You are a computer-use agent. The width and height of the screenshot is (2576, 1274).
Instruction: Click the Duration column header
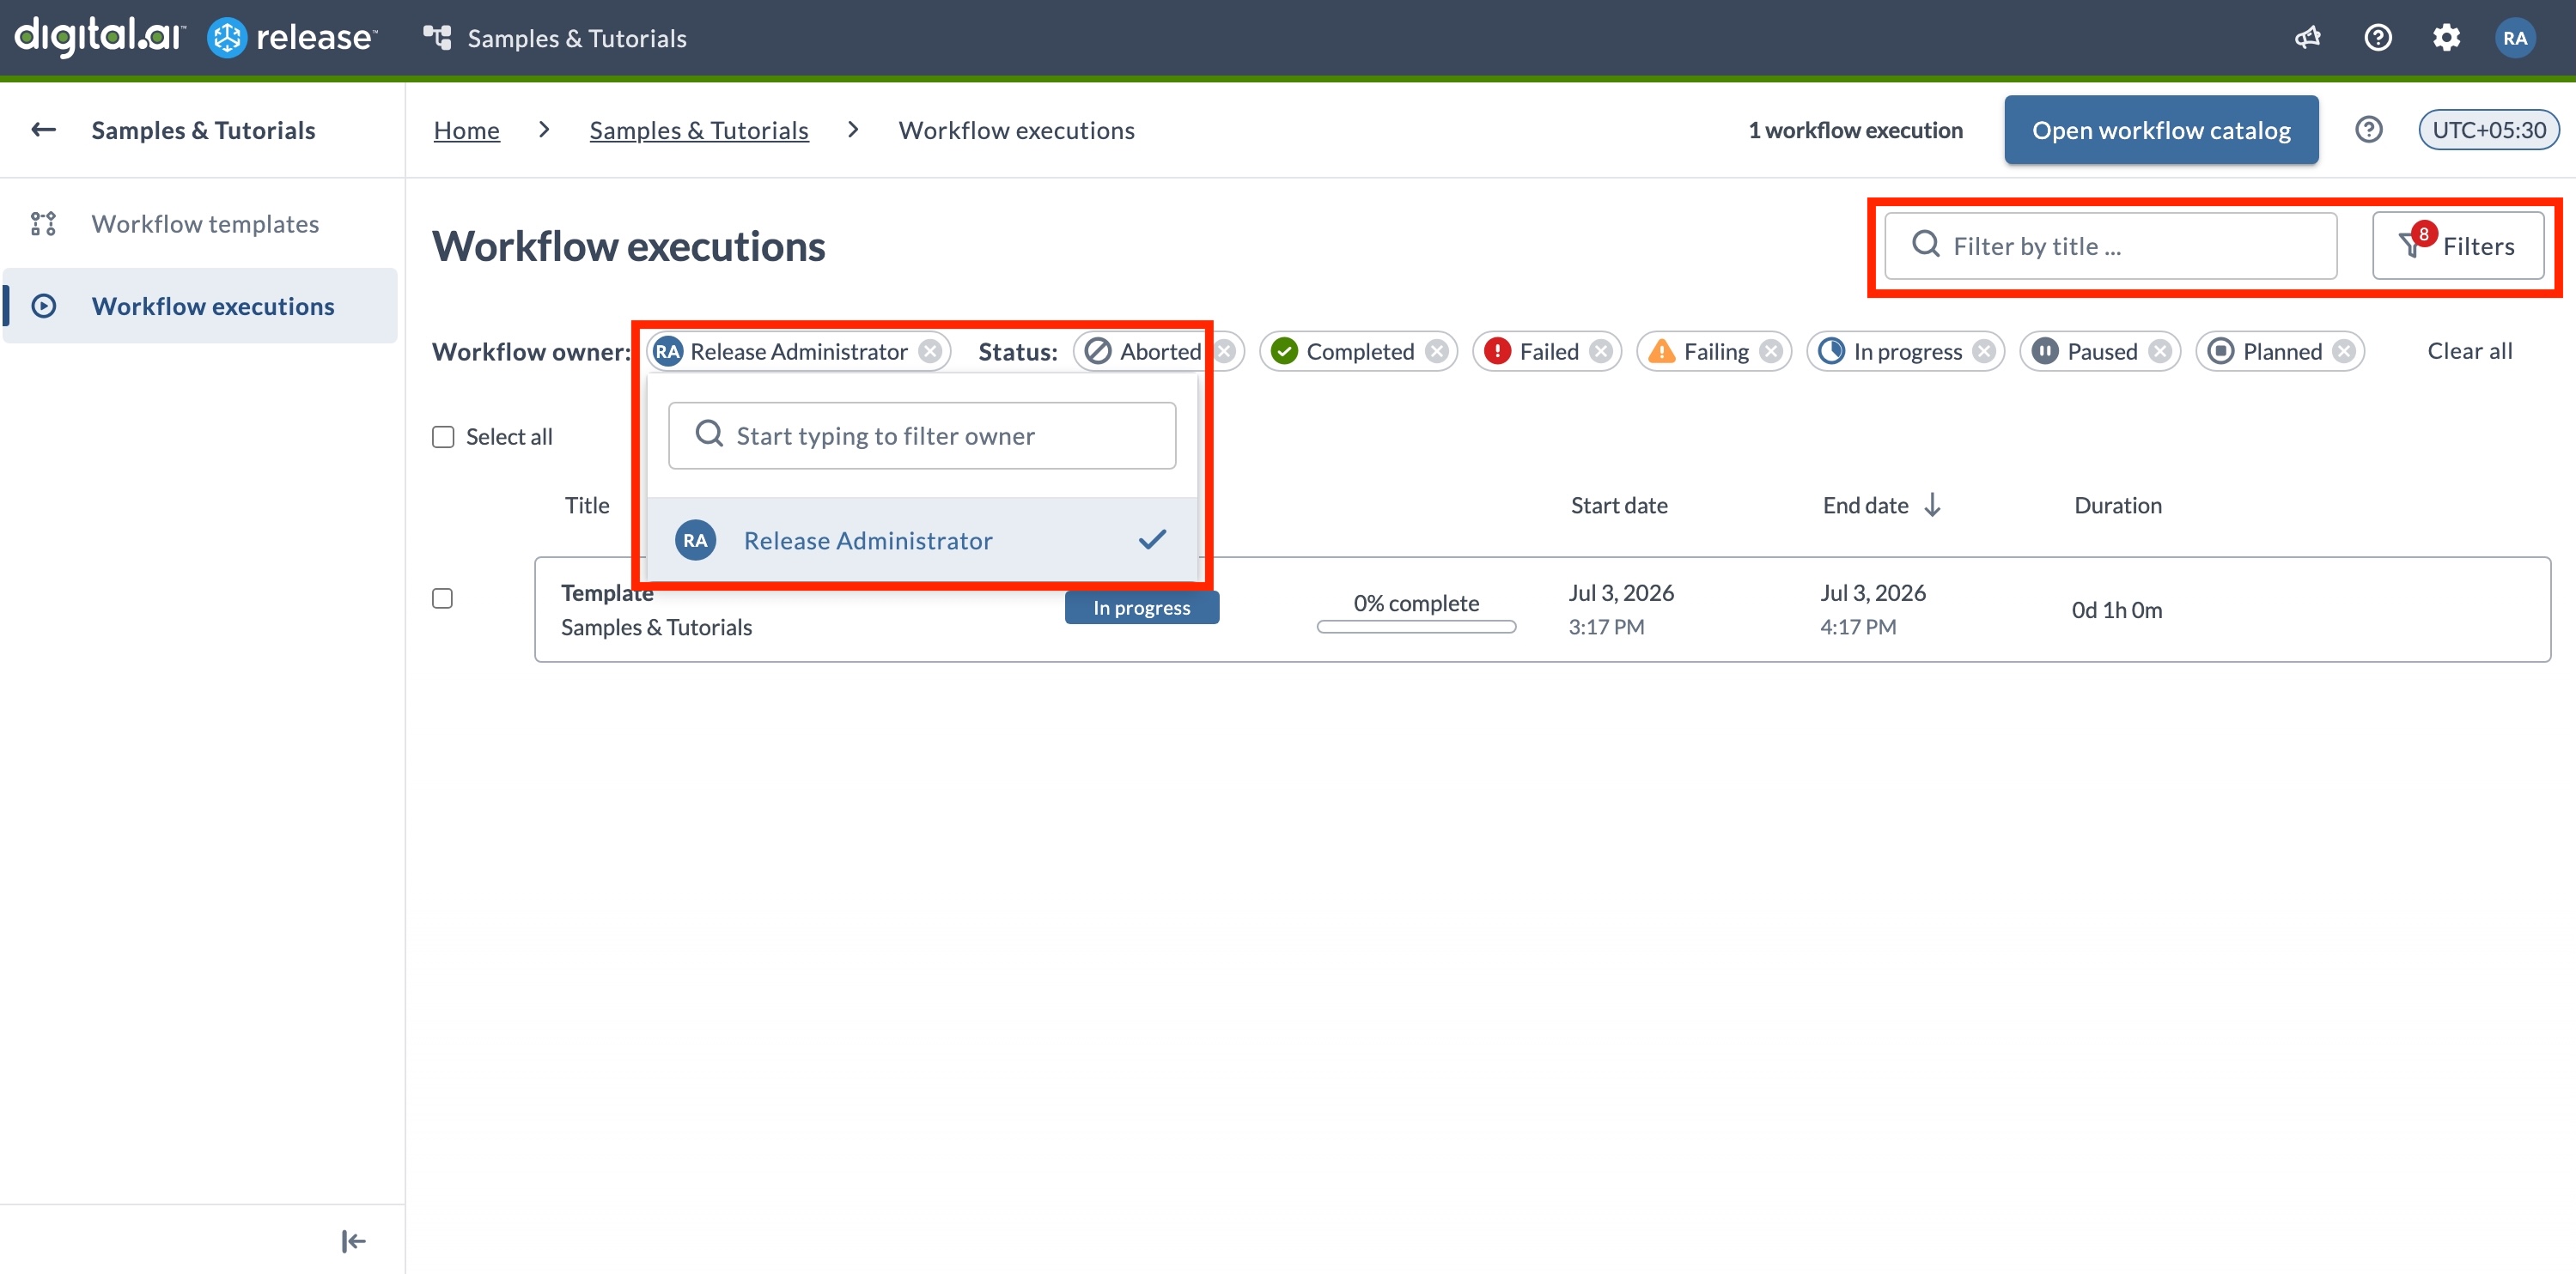point(2118,506)
